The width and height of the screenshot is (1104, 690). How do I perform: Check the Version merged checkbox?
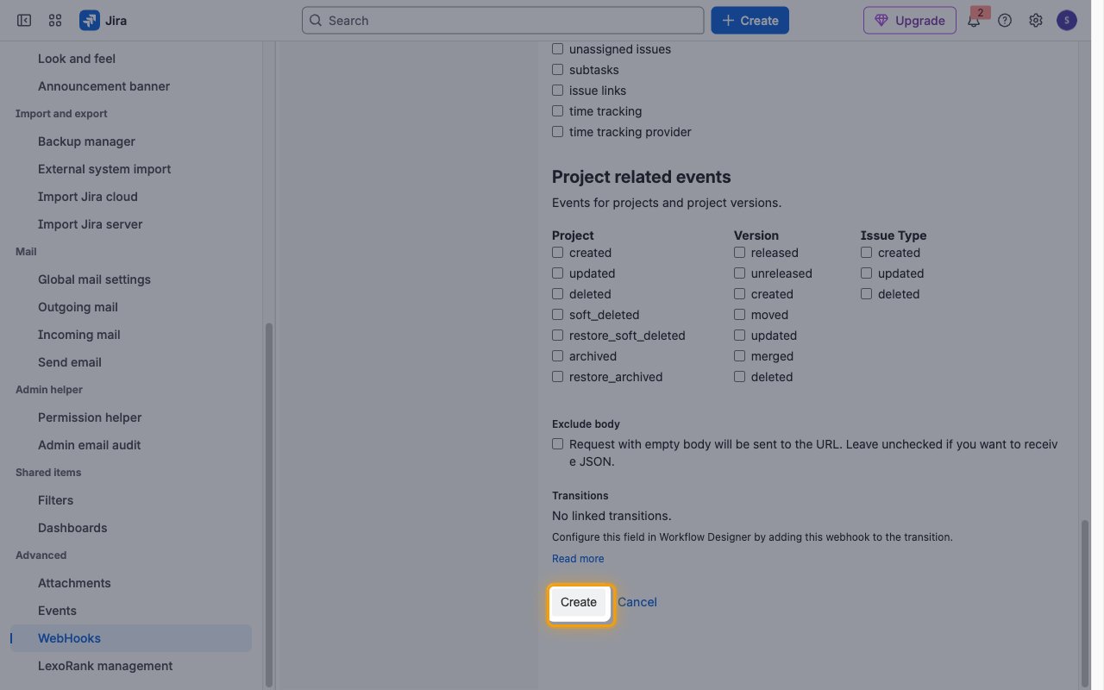tap(740, 356)
